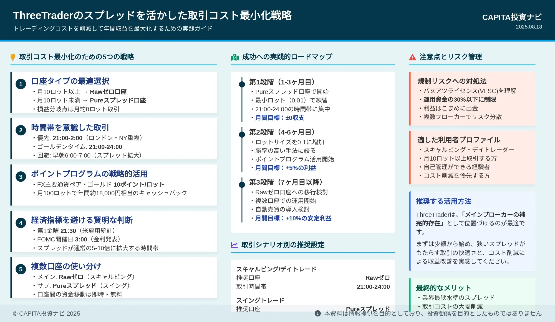Click the line FOMC開催日 3:00（金利発表）
Viewport: 555px width, 322px height.
[77, 239]
